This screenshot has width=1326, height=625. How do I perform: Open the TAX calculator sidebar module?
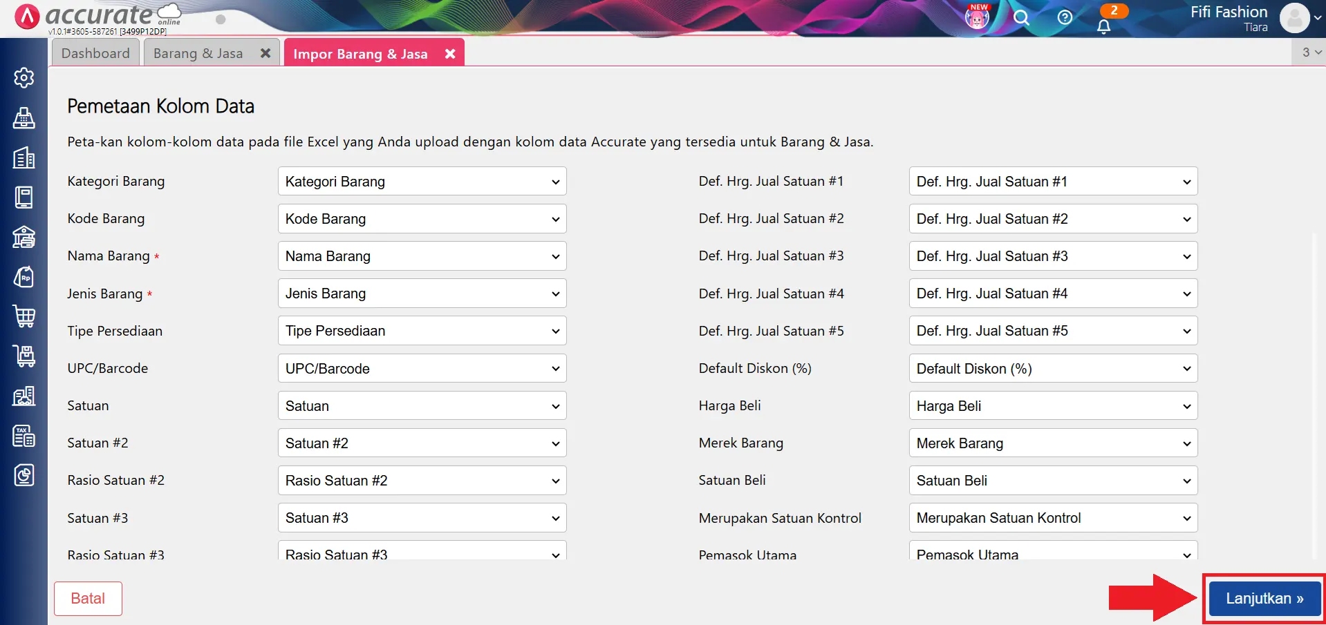point(24,436)
